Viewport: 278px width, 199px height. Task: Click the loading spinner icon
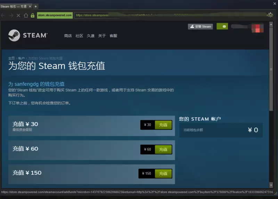click(270, 15)
